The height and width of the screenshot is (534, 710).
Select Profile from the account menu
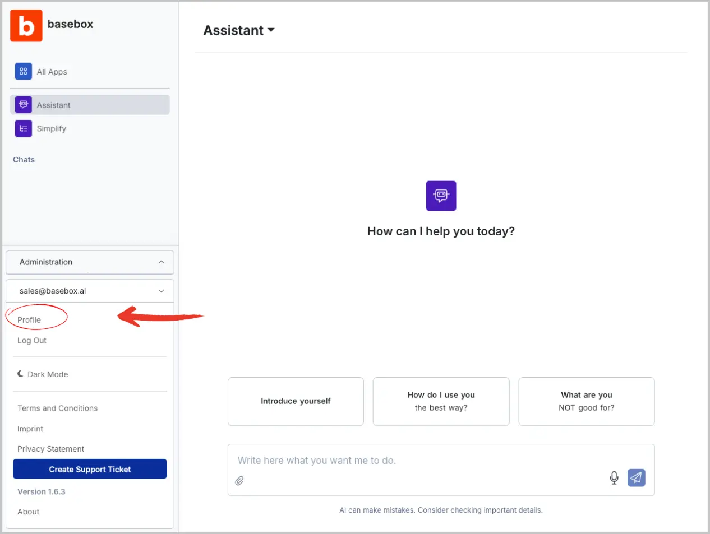[x=29, y=320]
